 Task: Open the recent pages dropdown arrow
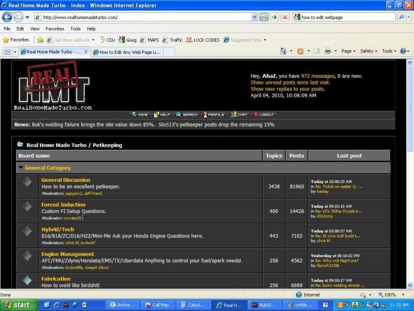[x=27, y=18]
